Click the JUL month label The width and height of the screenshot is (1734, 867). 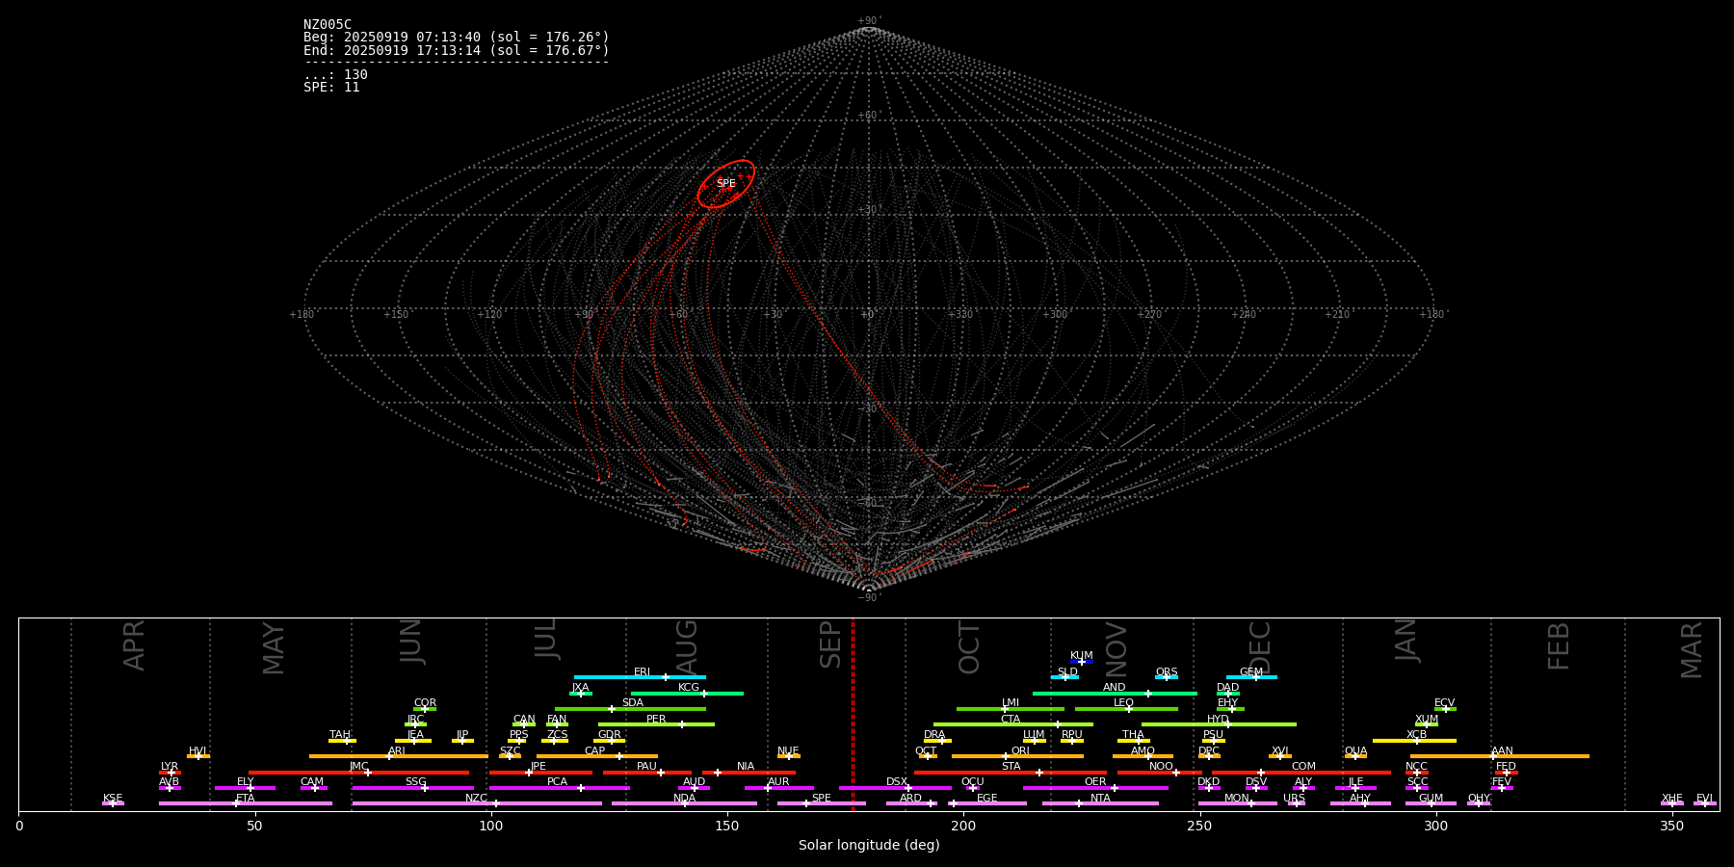click(546, 639)
